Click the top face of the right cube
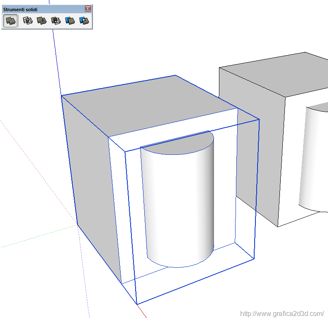This screenshot has height=318, width=328. [270, 75]
